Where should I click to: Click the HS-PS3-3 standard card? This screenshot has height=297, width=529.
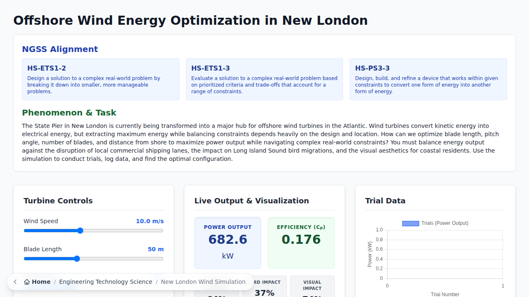pos(428,79)
